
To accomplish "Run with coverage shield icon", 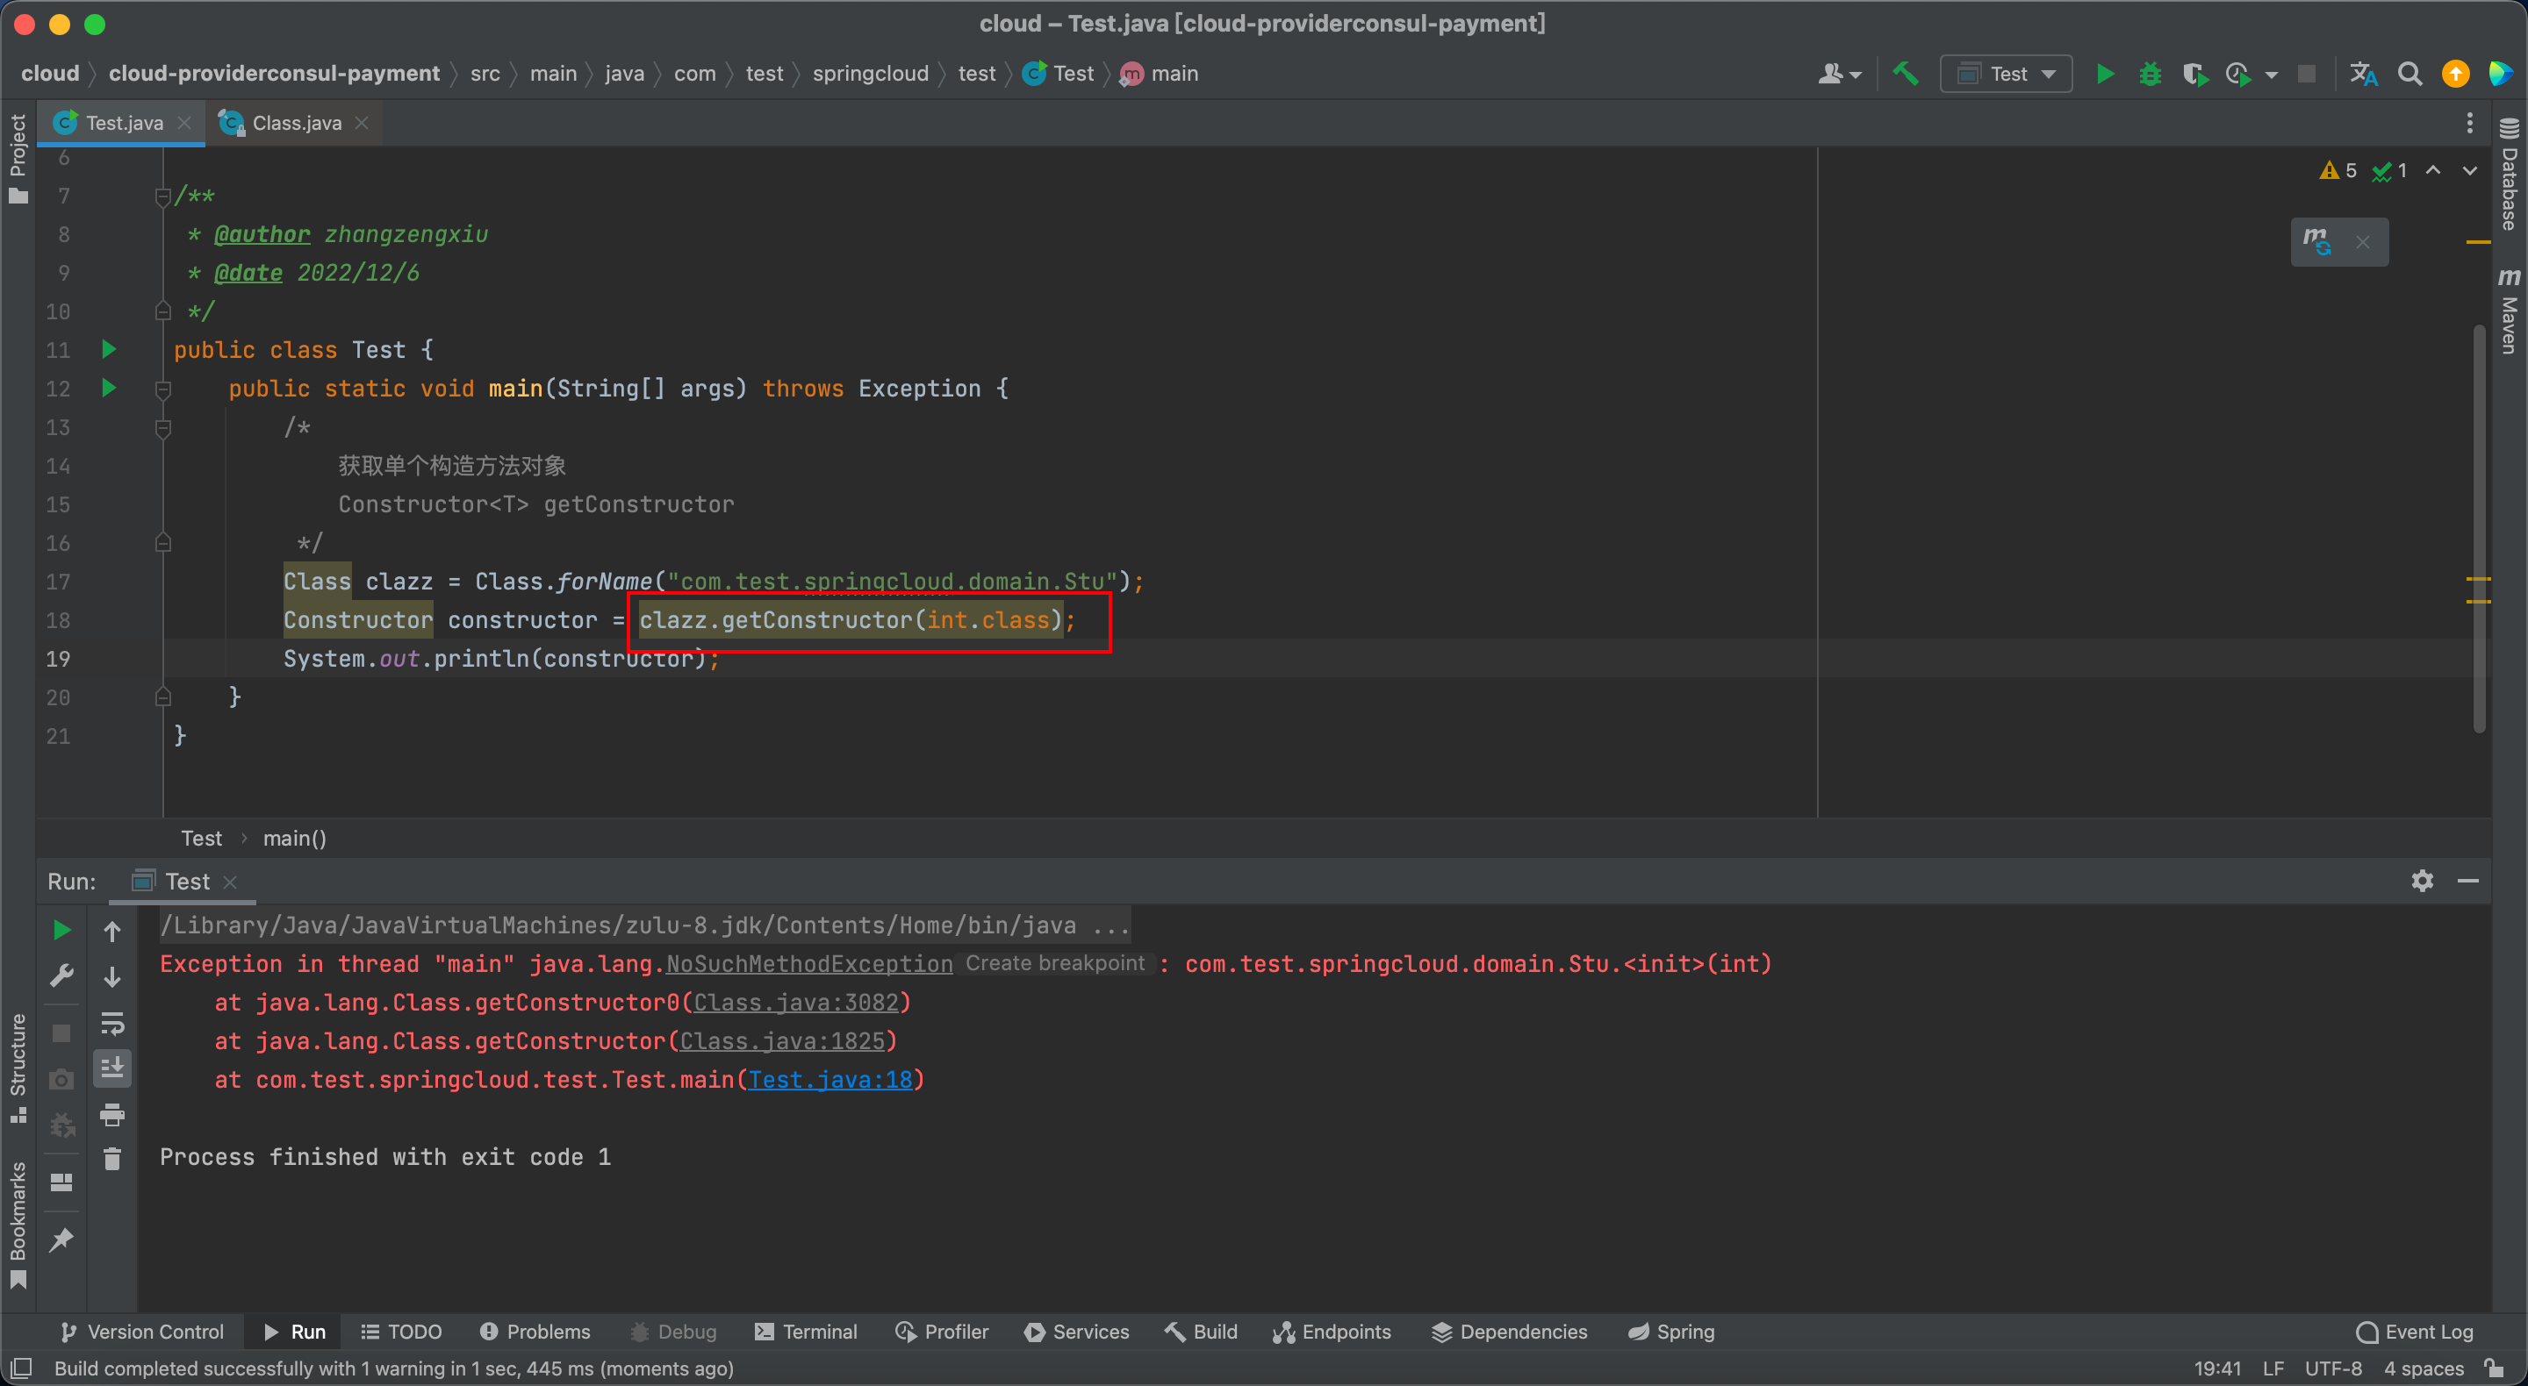I will [2194, 74].
